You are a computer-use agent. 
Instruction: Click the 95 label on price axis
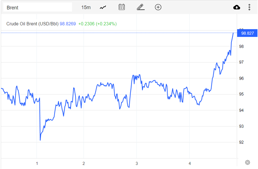241,94
